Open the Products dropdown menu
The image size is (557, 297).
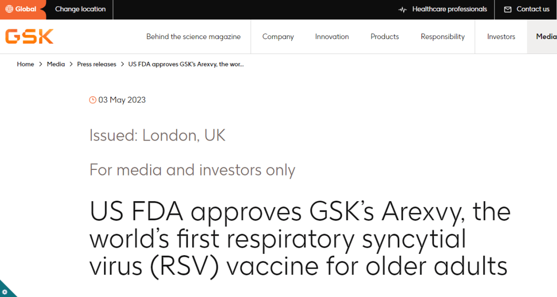coord(384,37)
